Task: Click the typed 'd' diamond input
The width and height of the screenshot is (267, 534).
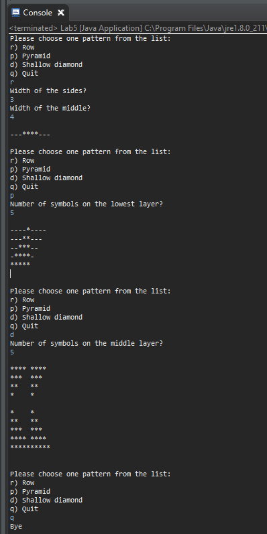Action: (12, 335)
